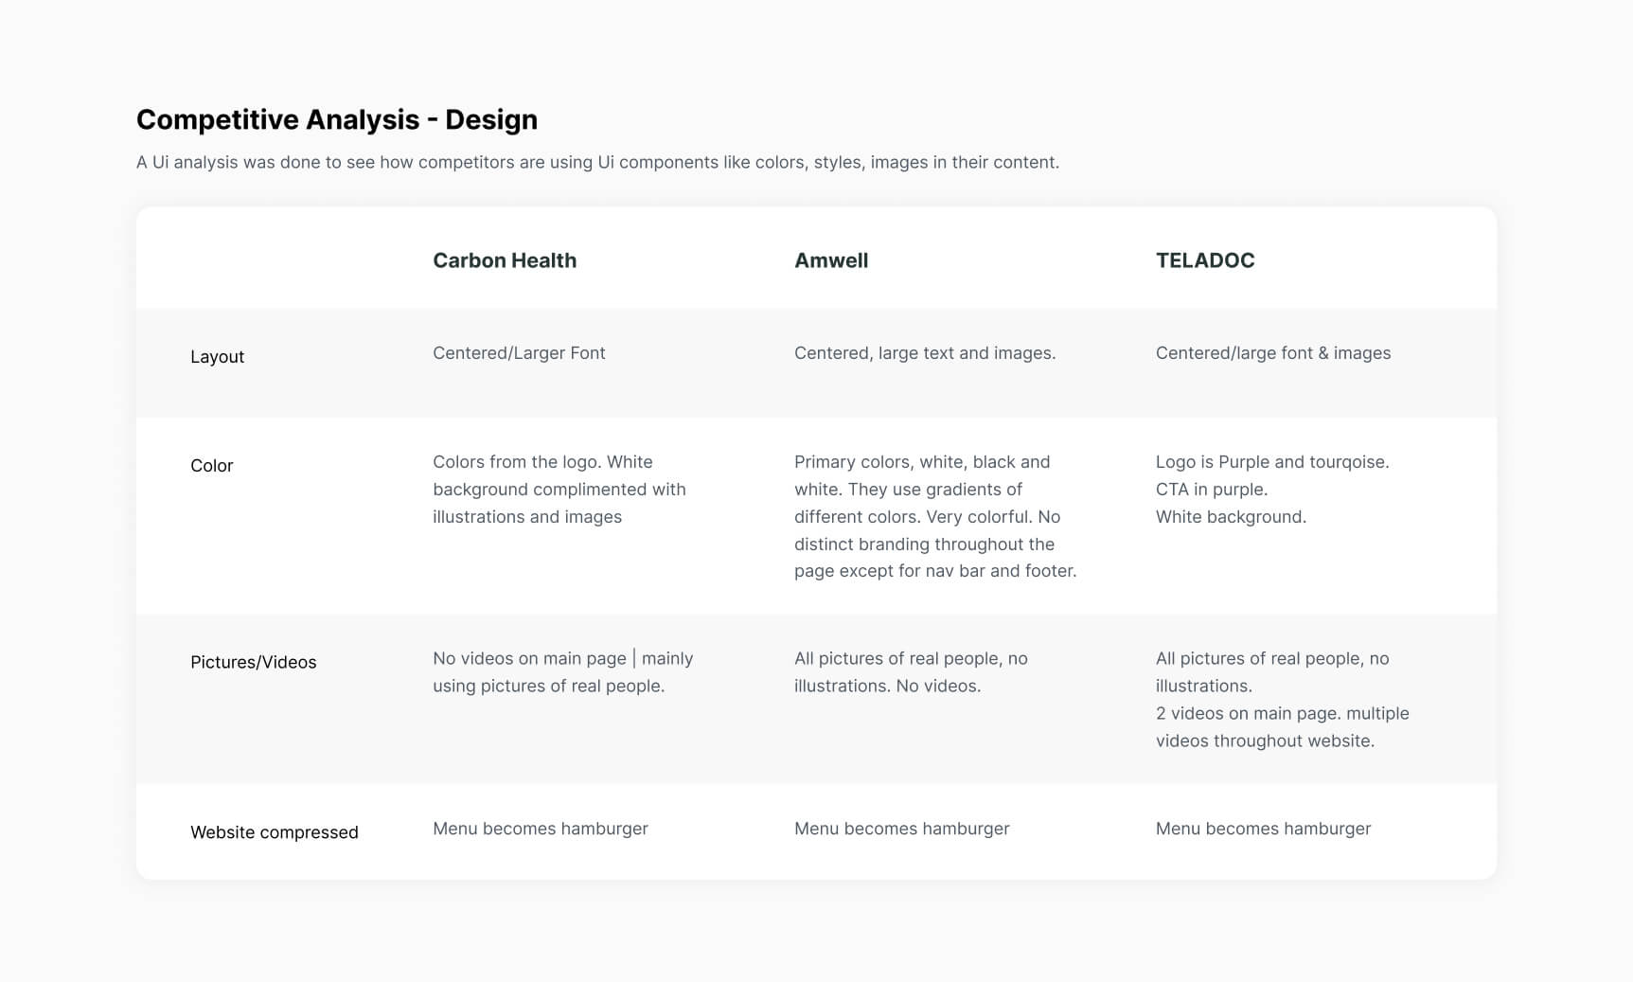Click Carbon Health's Centered/Larger Font cell
1633x982 pixels.
coord(519,353)
